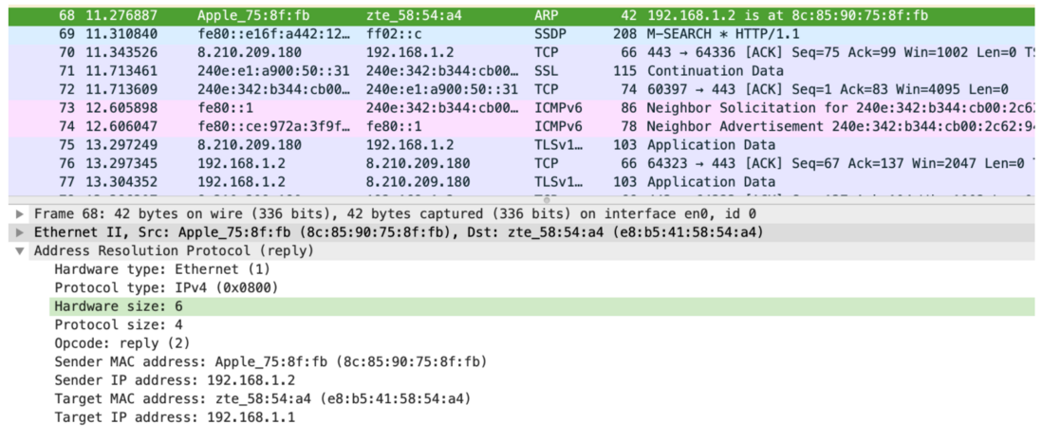This screenshot has height=442, width=1042.
Task: Click timestamp 11.713461 in packet 71
Action: coord(119,70)
